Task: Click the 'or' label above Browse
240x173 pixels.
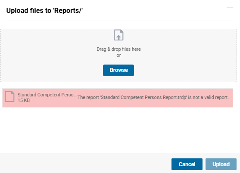Action: tap(118, 56)
